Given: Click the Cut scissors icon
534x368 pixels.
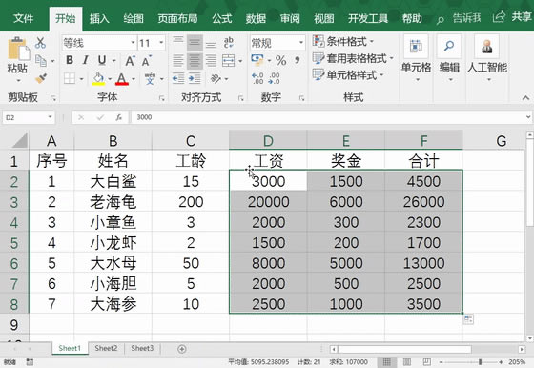Looking at the screenshot, I should [x=40, y=43].
